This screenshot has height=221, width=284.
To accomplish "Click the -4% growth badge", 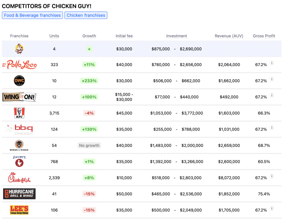I will [89, 113].
